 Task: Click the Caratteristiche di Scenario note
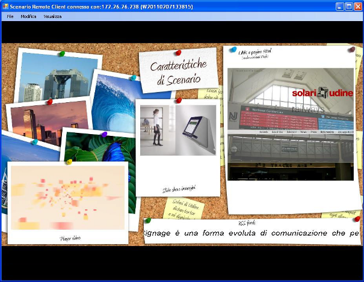[x=178, y=70]
